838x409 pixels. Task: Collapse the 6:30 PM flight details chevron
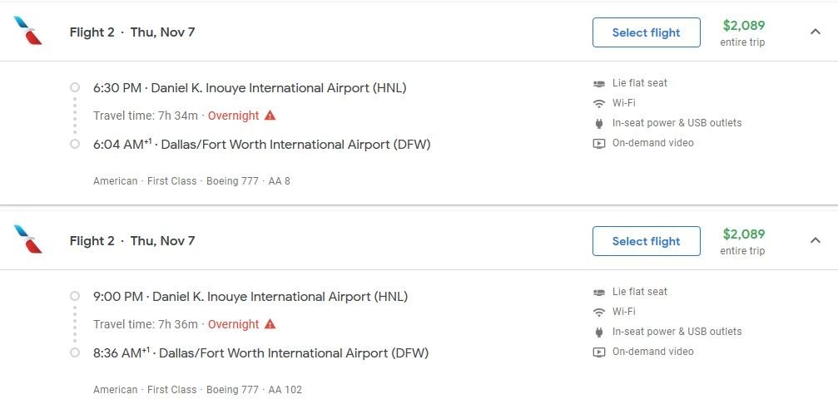(x=815, y=32)
